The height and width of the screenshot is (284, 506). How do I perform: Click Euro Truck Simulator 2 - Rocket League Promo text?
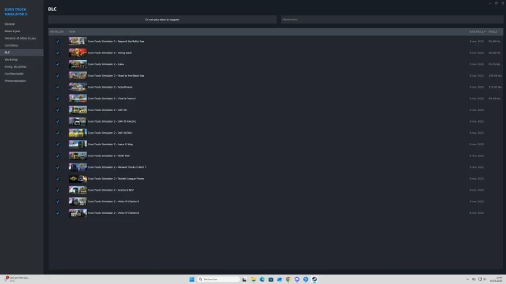point(116,179)
